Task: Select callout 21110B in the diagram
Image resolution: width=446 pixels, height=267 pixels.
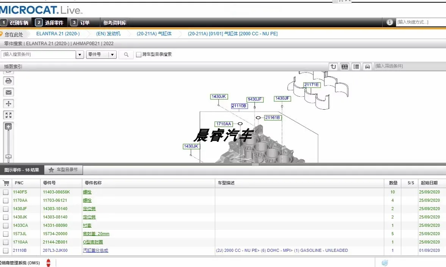Action: [x=239, y=106]
